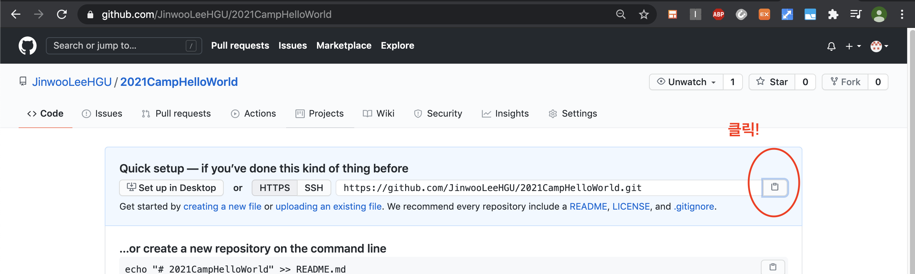Copy the command line snippet to clipboard
The width and height of the screenshot is (915, 274).
coord(773,267)
